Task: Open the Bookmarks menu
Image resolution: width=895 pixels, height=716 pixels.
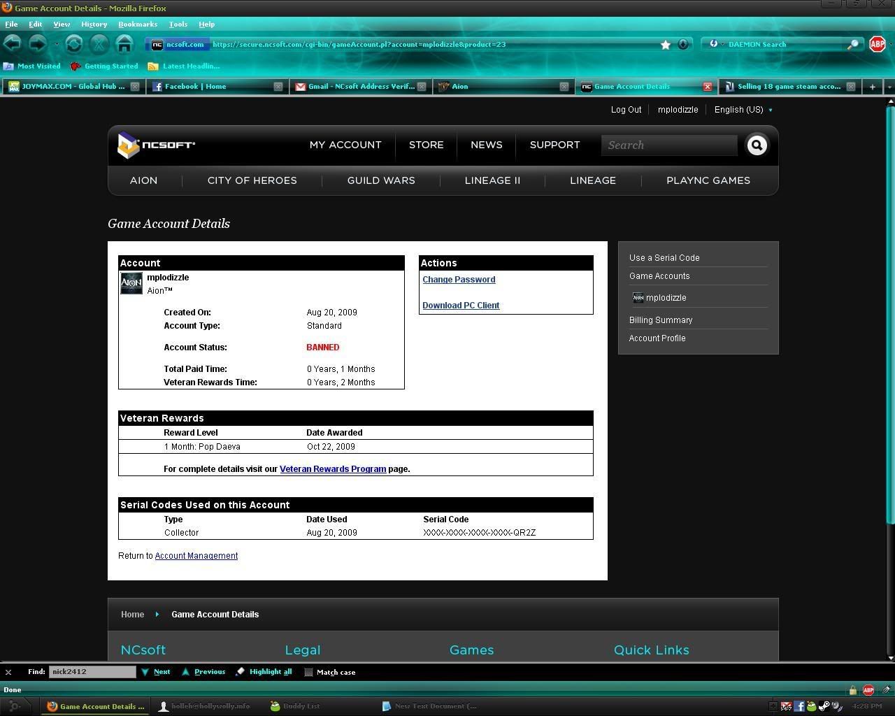Action: (138, 24)
